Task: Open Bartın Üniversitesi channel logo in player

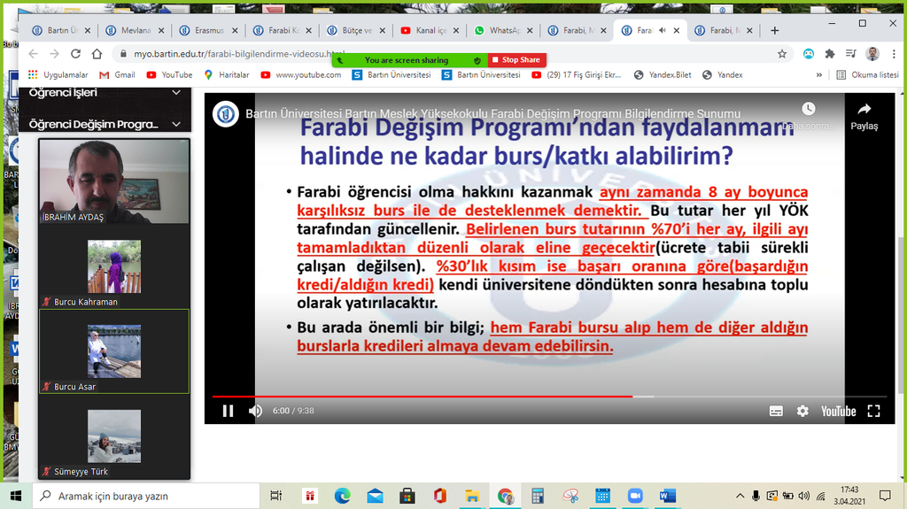Action: [x=226, y=114]
